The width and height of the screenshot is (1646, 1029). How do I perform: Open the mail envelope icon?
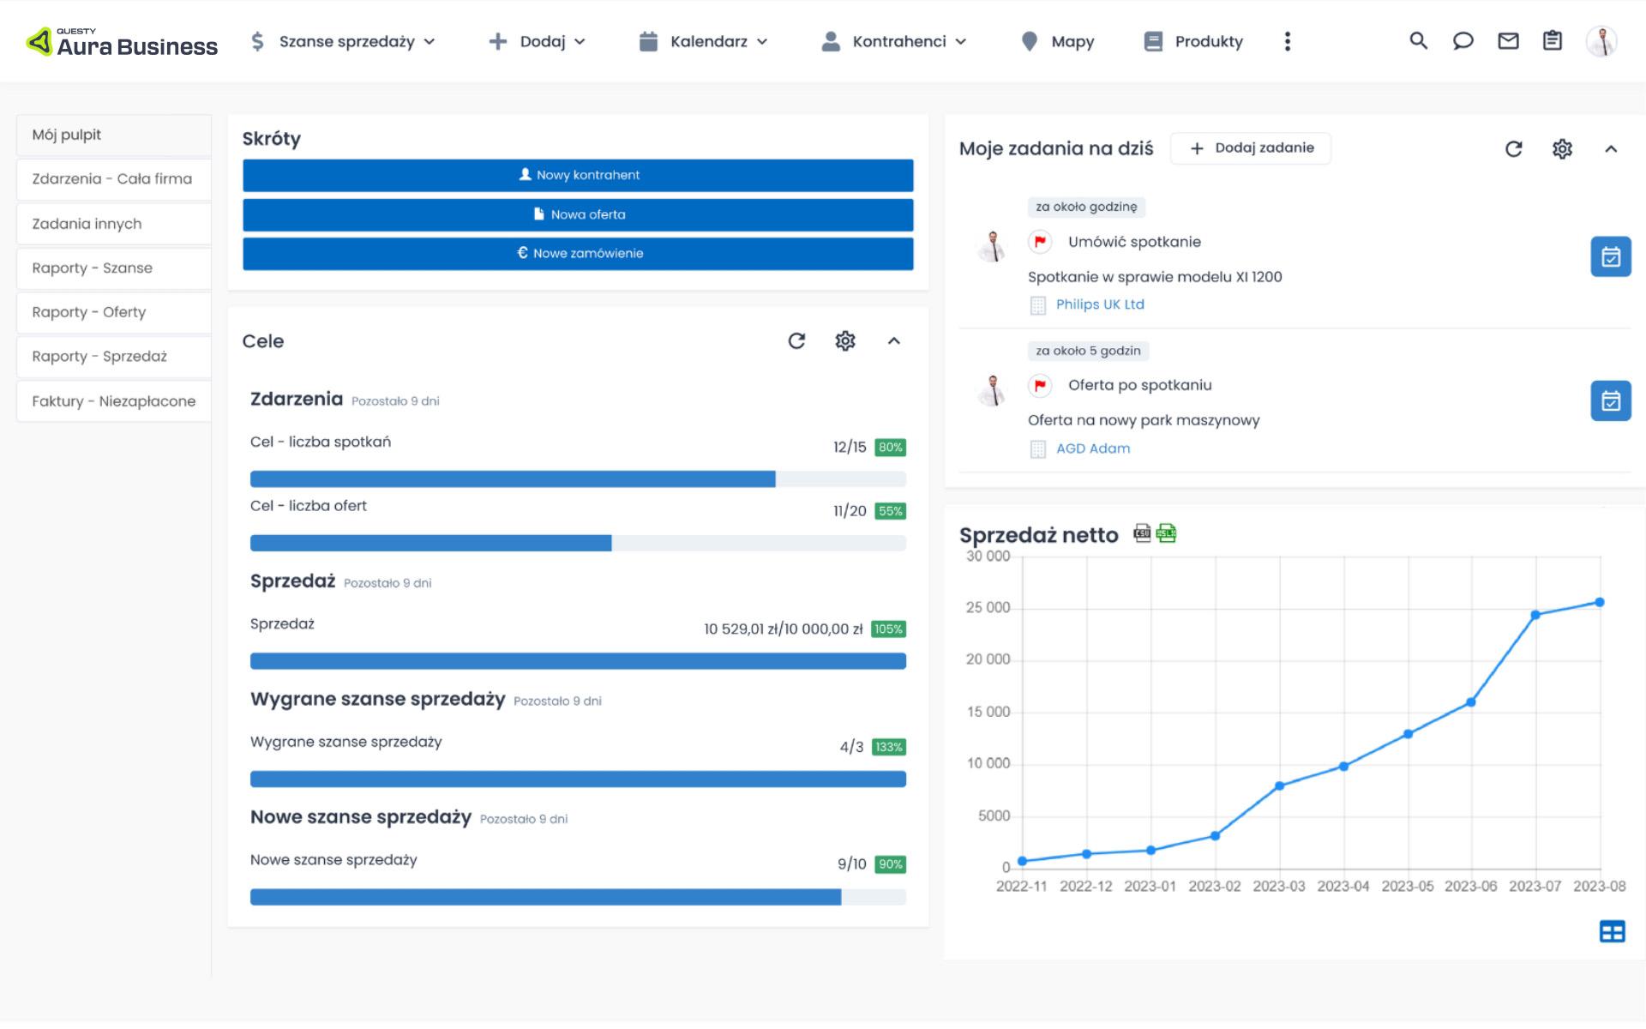[x=1508, y=40]
